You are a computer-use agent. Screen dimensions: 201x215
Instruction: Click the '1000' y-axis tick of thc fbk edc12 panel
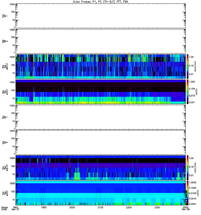point(12,158)
